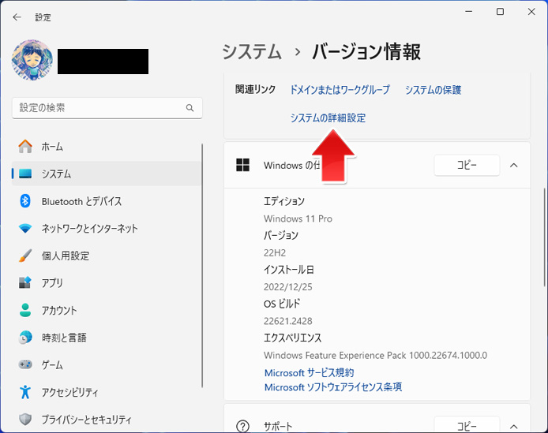Open システムの保護 link
Viewport: 548px width, 433px height.
tap(433, 90)
